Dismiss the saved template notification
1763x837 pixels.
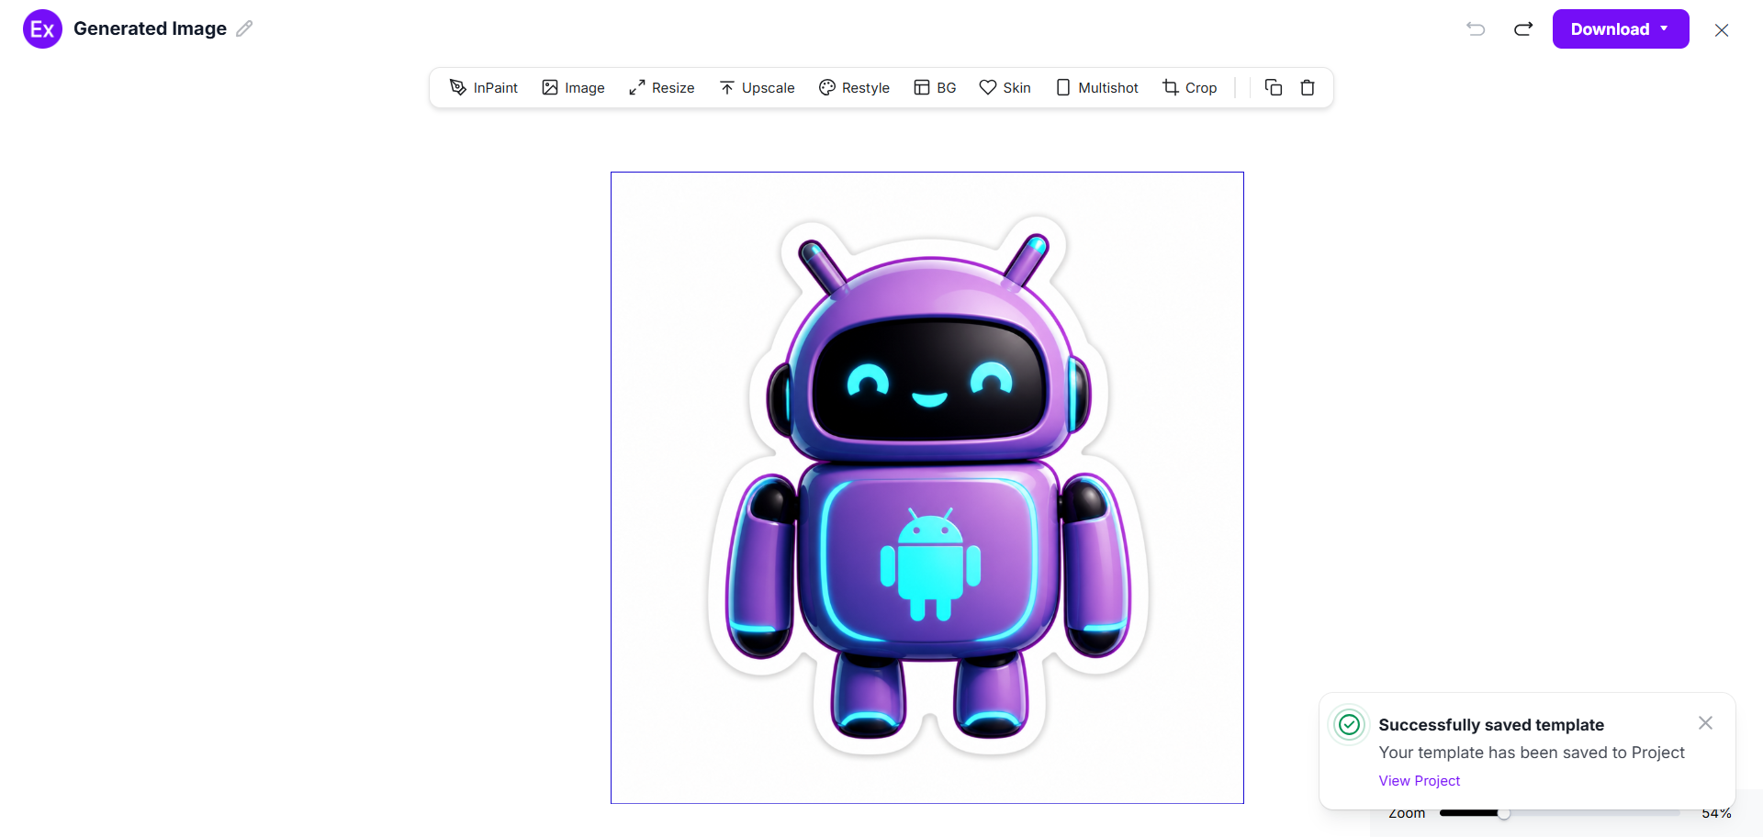tap(1705, 723)
